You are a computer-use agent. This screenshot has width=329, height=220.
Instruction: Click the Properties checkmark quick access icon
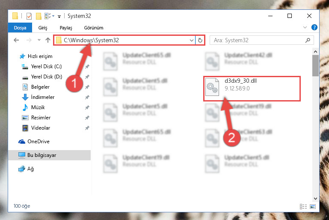[x=29, y=16]
